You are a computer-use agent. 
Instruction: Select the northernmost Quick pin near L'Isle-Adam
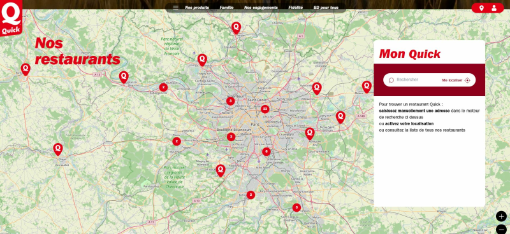point(236,27)
